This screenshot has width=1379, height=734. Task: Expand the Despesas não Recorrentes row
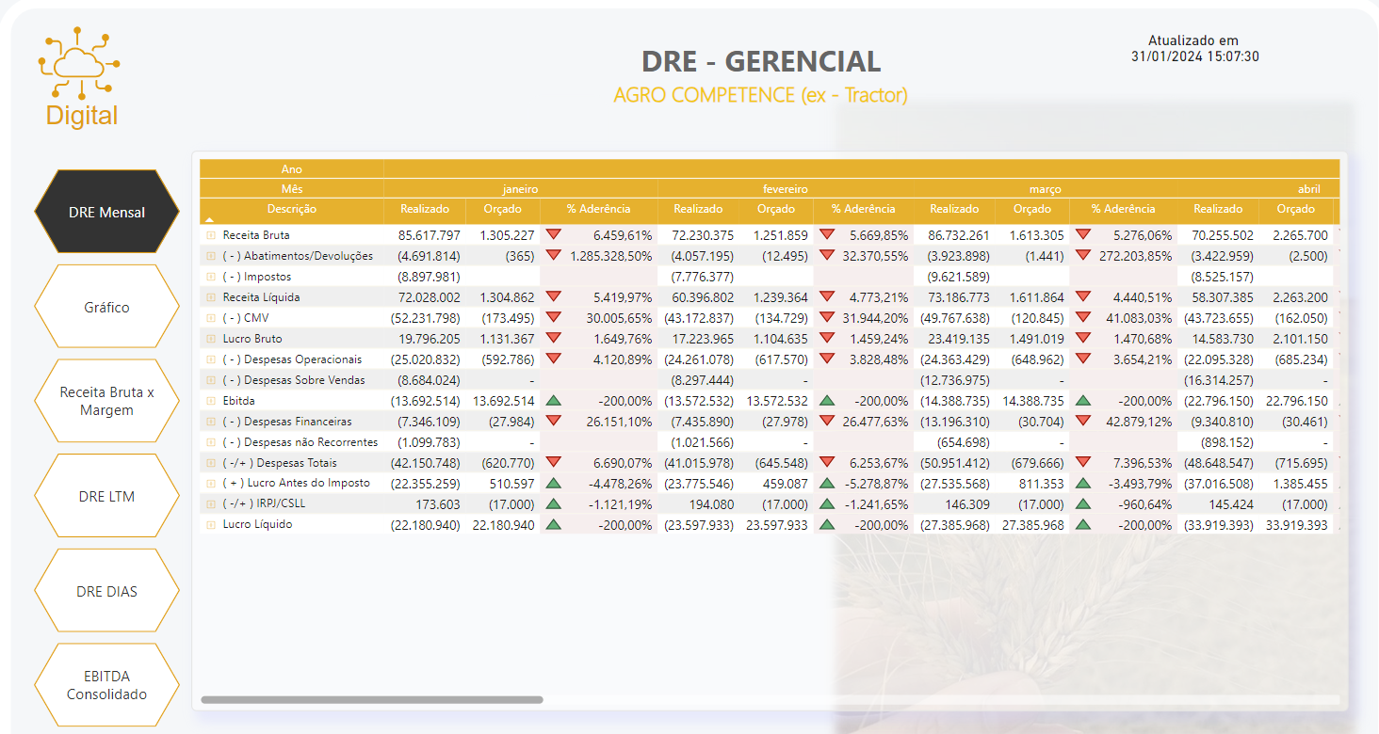point(211,442)
